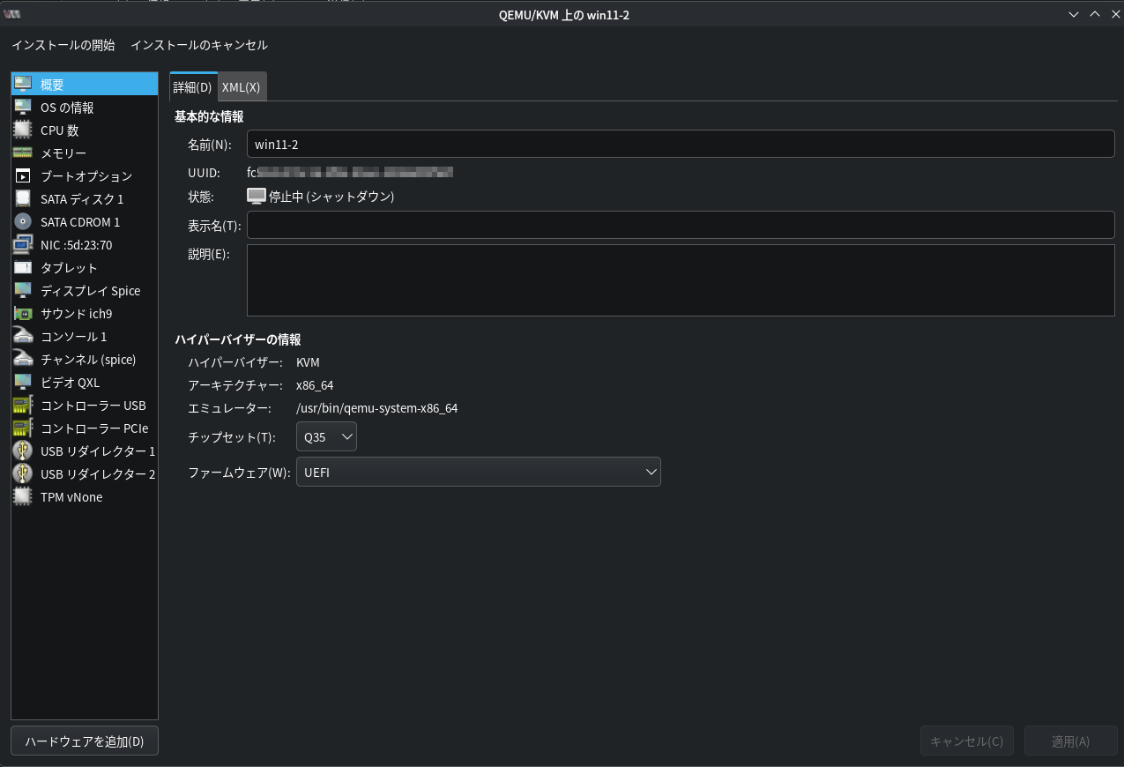Select ディスプレイ Spice display icon

[23, 291]
